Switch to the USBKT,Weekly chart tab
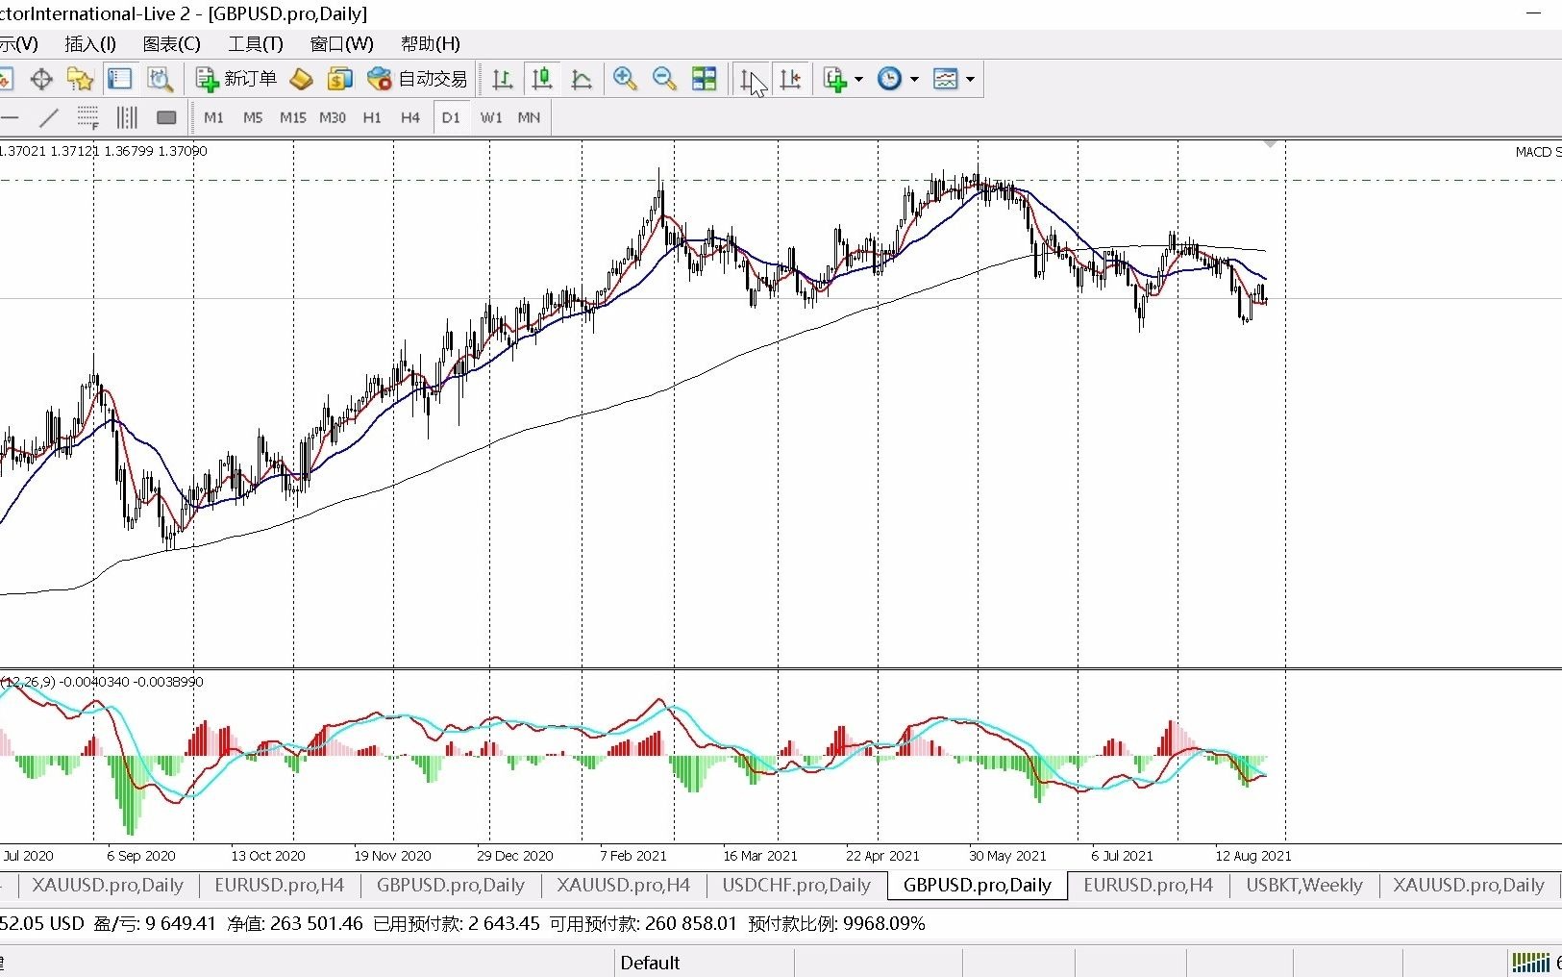The height and width of the screenshot is (977, 1562). tap(1304, 885)
